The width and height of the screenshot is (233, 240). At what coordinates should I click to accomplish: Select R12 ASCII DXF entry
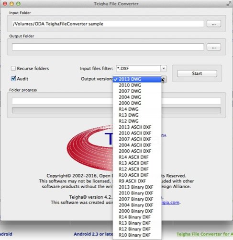pos(137,169)
